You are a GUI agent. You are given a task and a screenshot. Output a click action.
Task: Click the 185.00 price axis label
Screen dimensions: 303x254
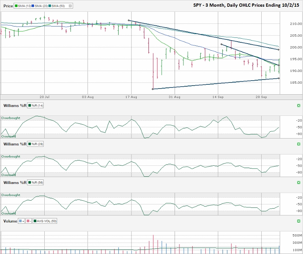(x=296, y=83)
